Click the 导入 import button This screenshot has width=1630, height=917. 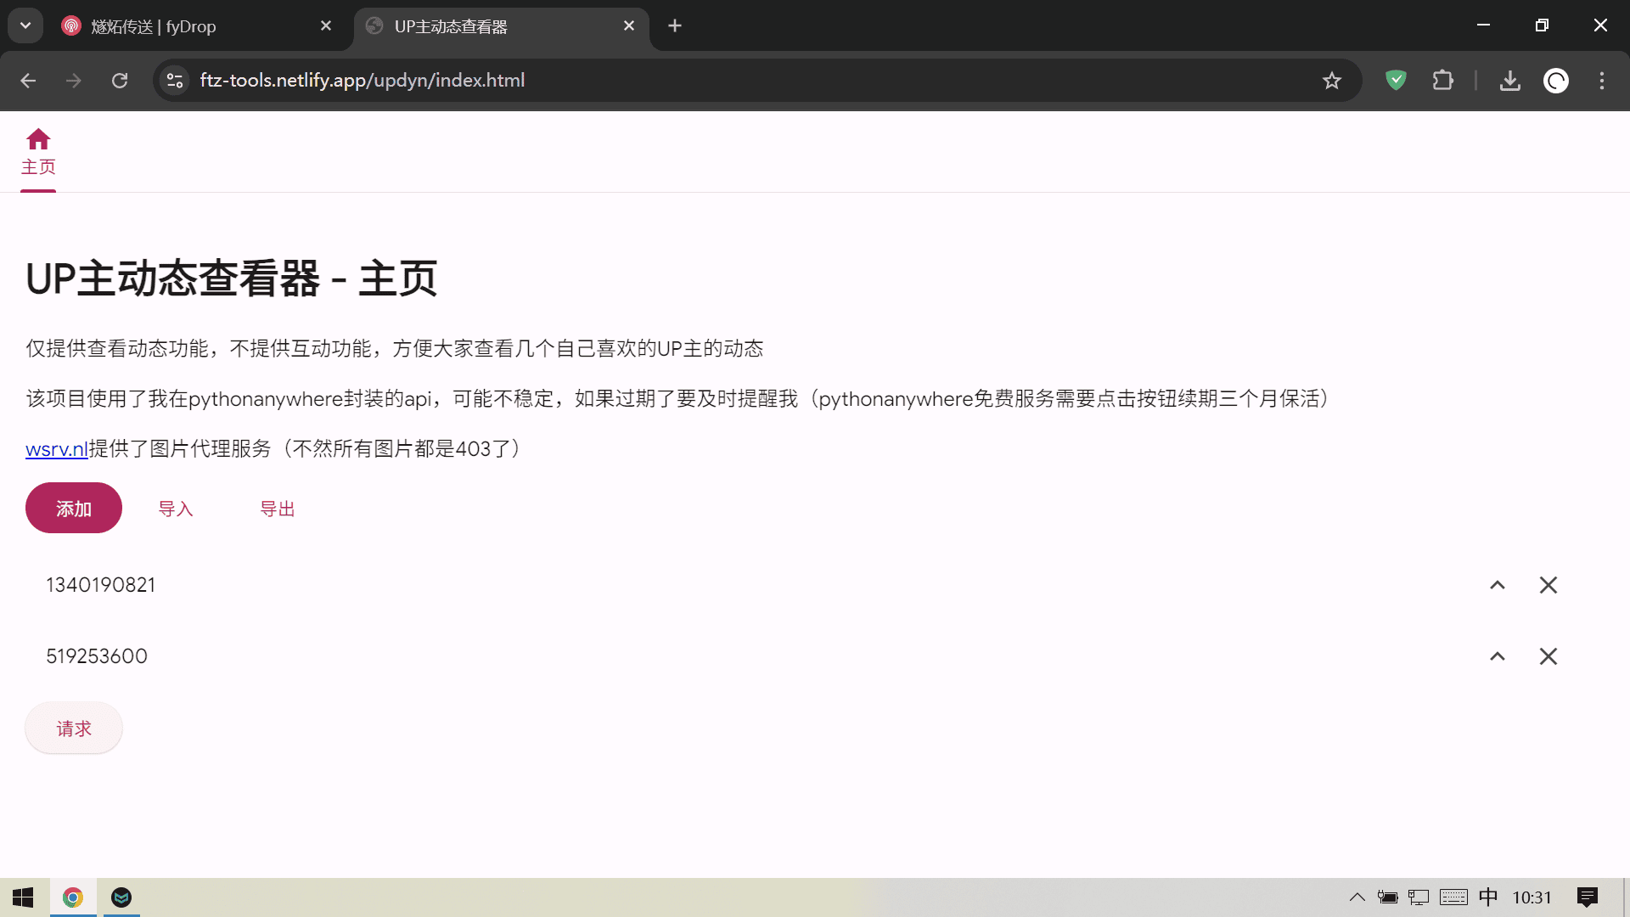176,509
